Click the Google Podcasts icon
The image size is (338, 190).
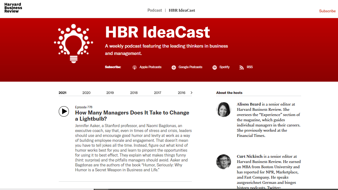pyautogui.click(x=174, y=67)
